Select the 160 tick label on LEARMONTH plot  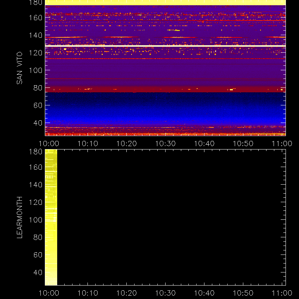click(x=36, y=167)
